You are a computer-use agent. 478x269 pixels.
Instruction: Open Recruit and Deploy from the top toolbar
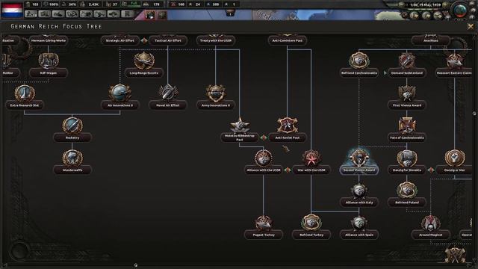point(114,14)
